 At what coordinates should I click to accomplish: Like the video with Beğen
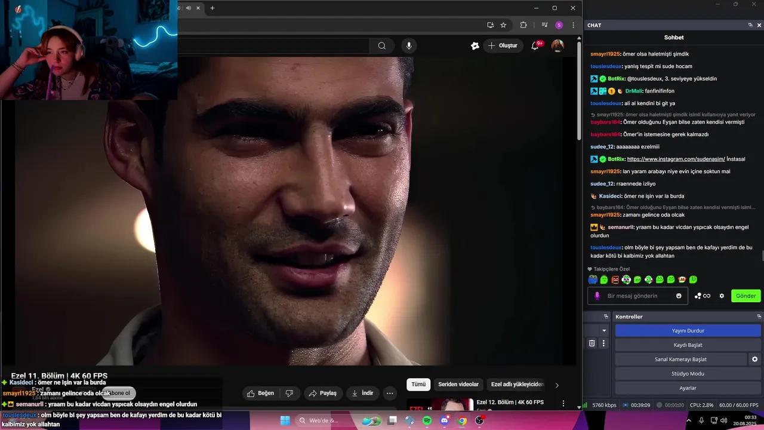[x=260, y=393]
